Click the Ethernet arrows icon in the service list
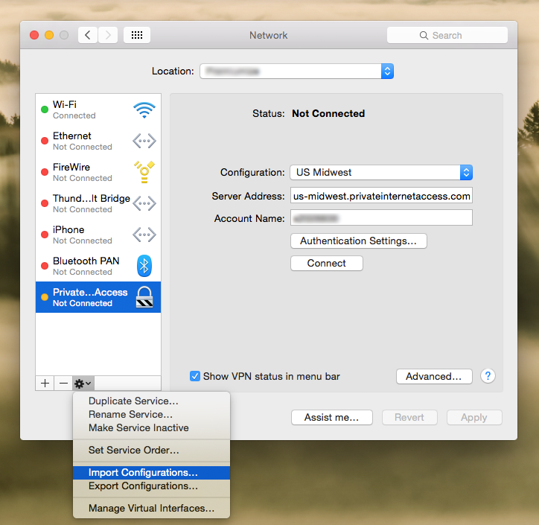The height and width of the screenshot is (525, 539). [144, 141]
